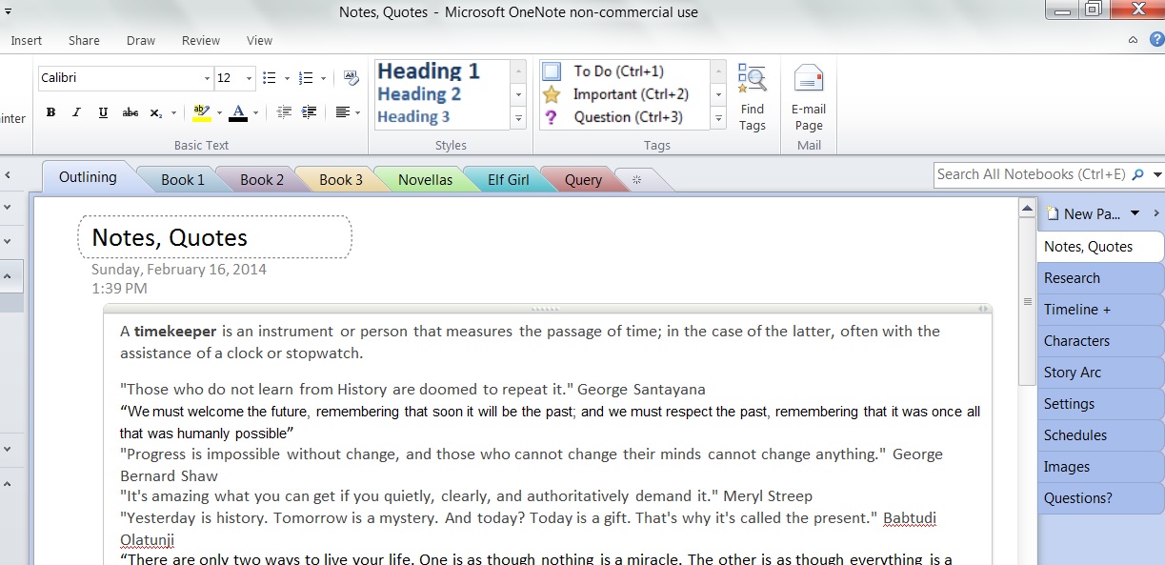Open the Characters page

click(1076, 341)
